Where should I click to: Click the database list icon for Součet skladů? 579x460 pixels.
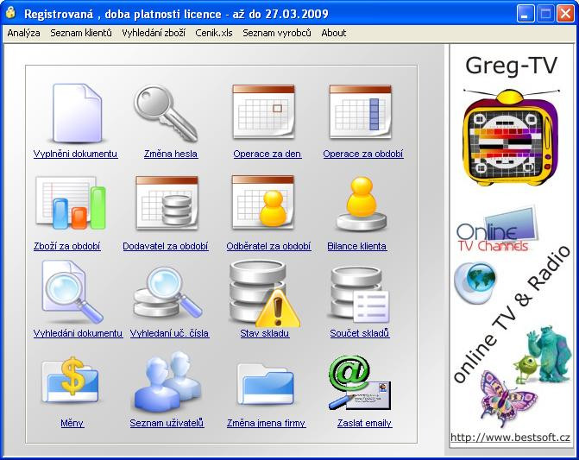point(360,294)
